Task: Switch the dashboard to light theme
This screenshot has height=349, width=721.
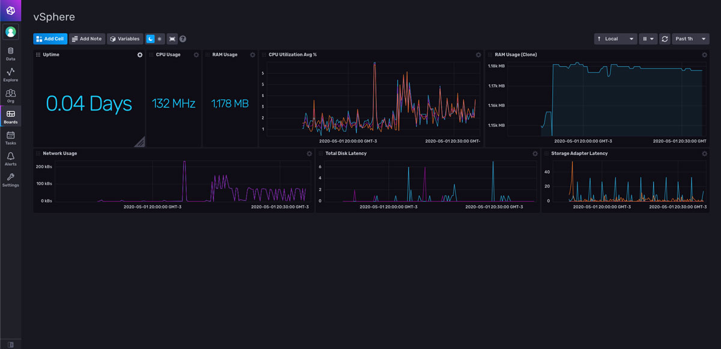Action: (161, 38)
